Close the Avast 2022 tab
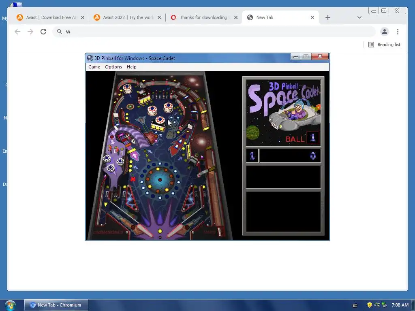 coord(159,17)
